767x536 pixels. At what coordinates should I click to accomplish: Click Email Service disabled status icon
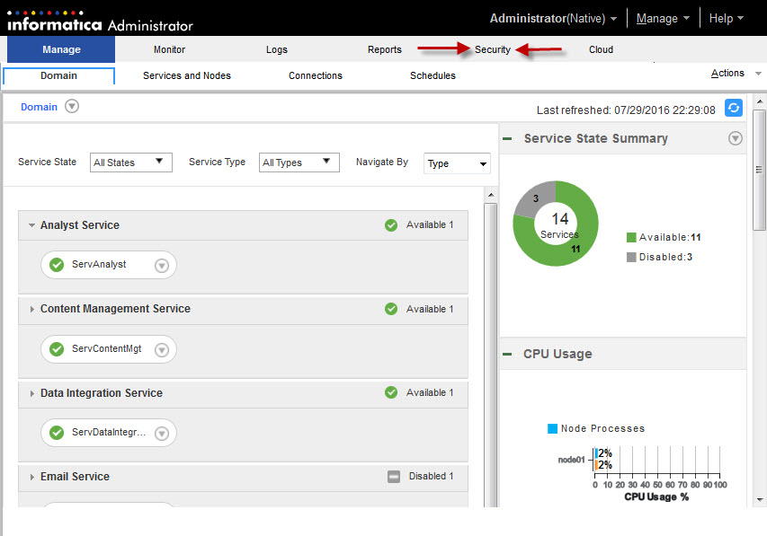[393, 477]
